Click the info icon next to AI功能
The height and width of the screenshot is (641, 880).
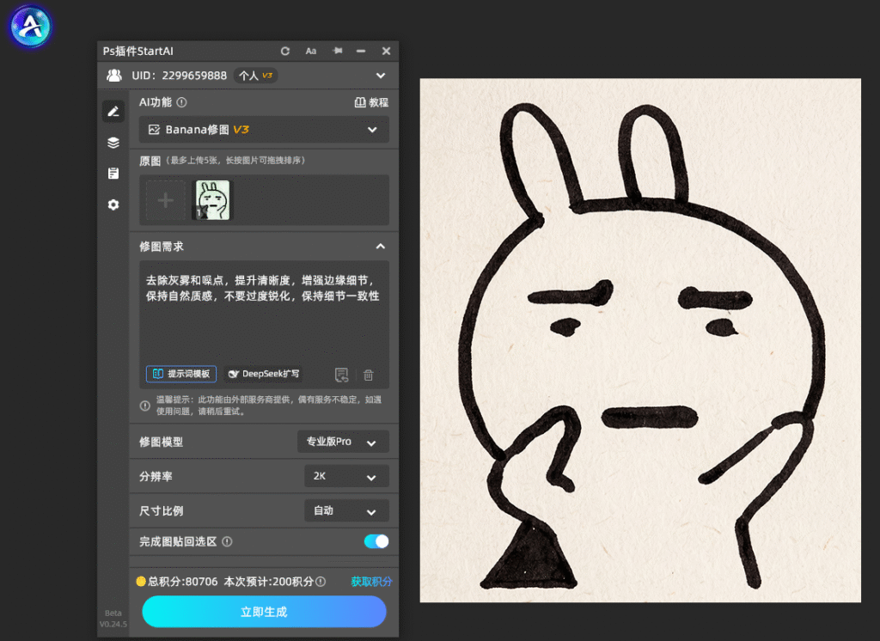tap(182, 102)
